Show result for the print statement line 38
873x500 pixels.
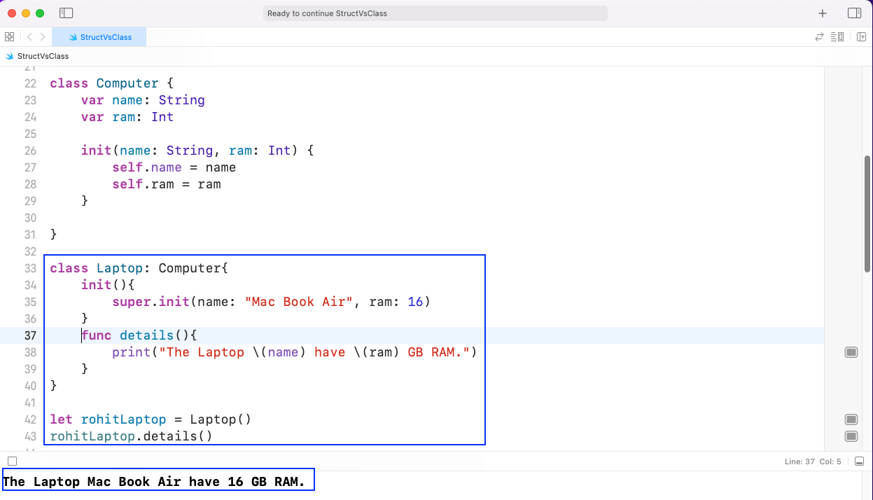click(851, 352)
